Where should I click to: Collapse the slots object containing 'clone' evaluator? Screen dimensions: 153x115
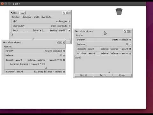(x=76, y=31)
